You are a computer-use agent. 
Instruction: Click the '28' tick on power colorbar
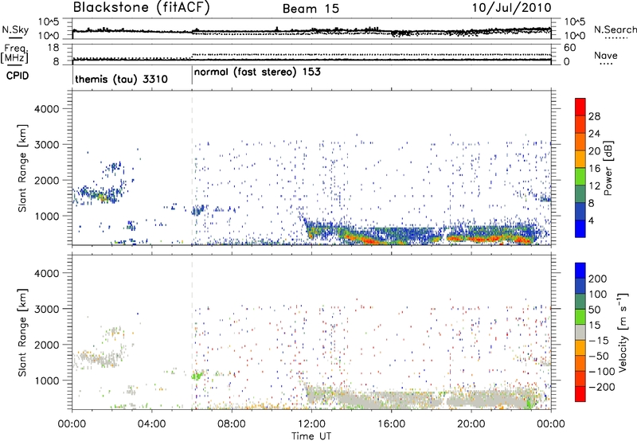[x=594, y=116]
